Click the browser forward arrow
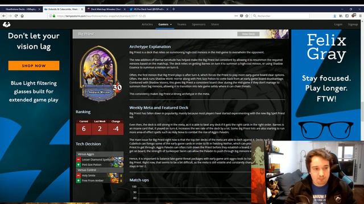 [x=10, y=16]
